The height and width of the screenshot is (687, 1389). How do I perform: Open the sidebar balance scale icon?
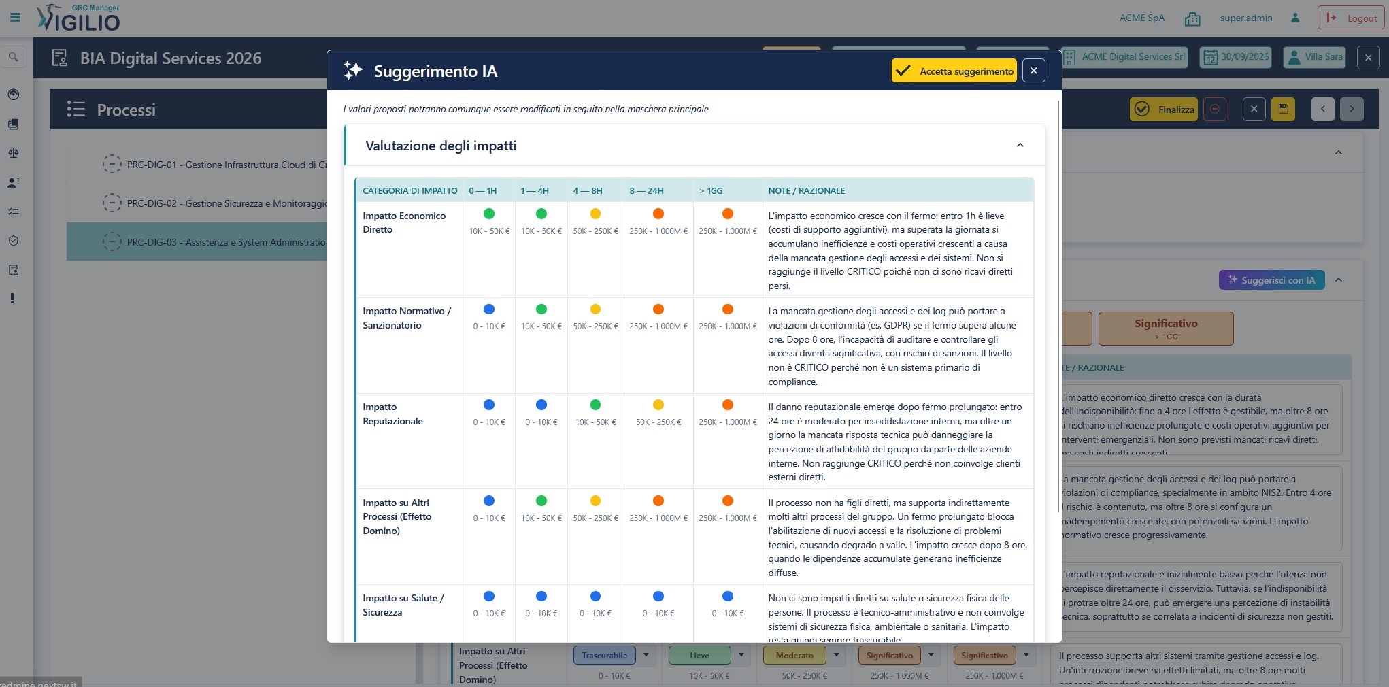point(13,153)
